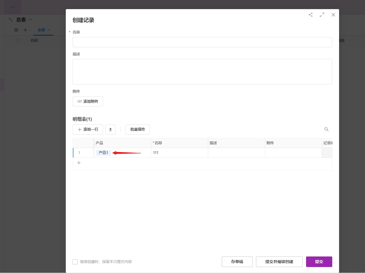Screen dimensions: 365x273
Task: Click the more options dots next to 总表
Action: 30,20
